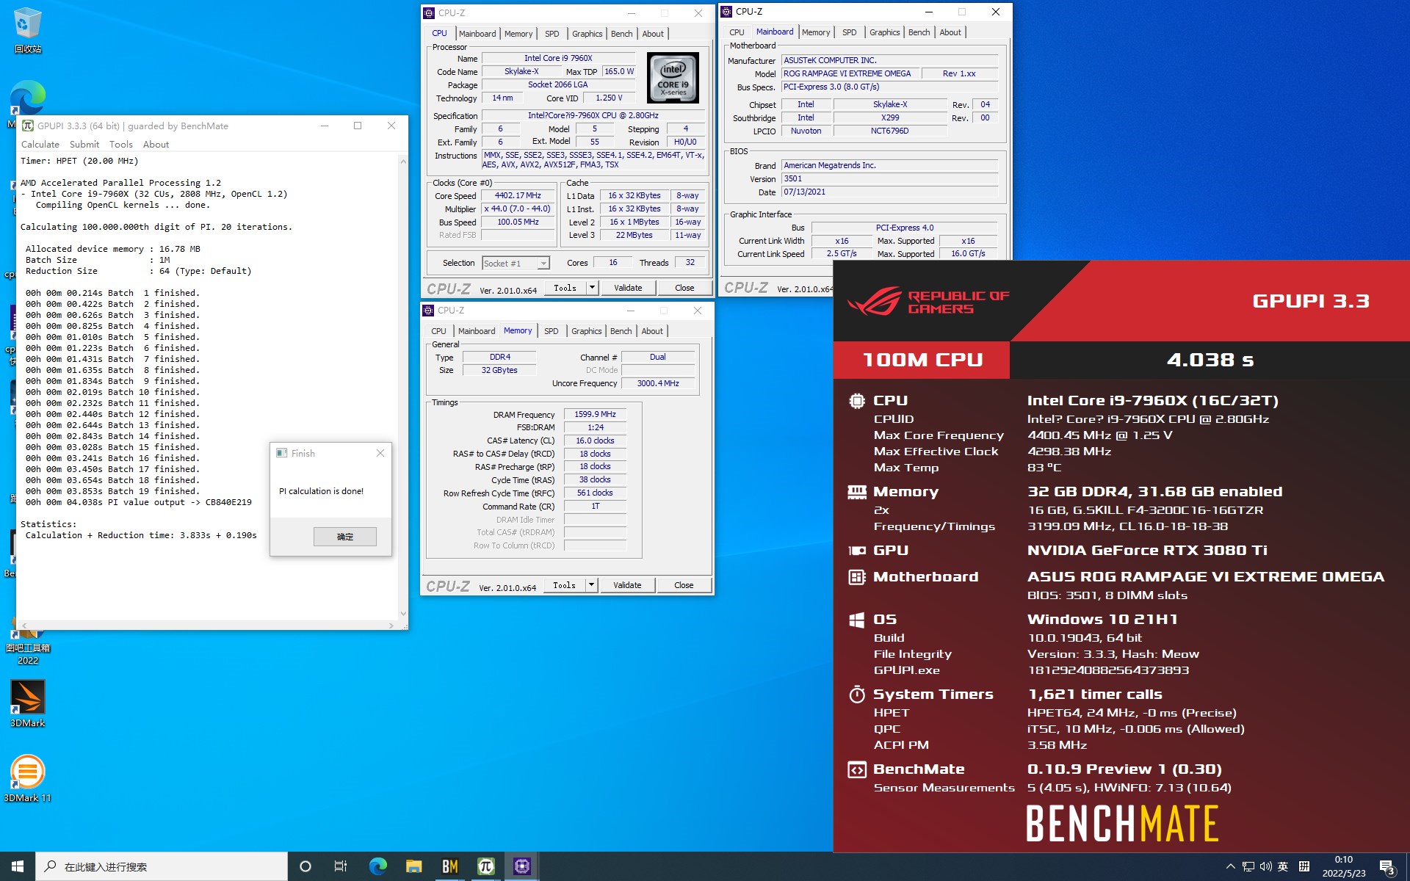The width and height of the screenshot is (1410, 881).
Task: Click Close in CPU-Z CPU window
Action: (684, 288)
